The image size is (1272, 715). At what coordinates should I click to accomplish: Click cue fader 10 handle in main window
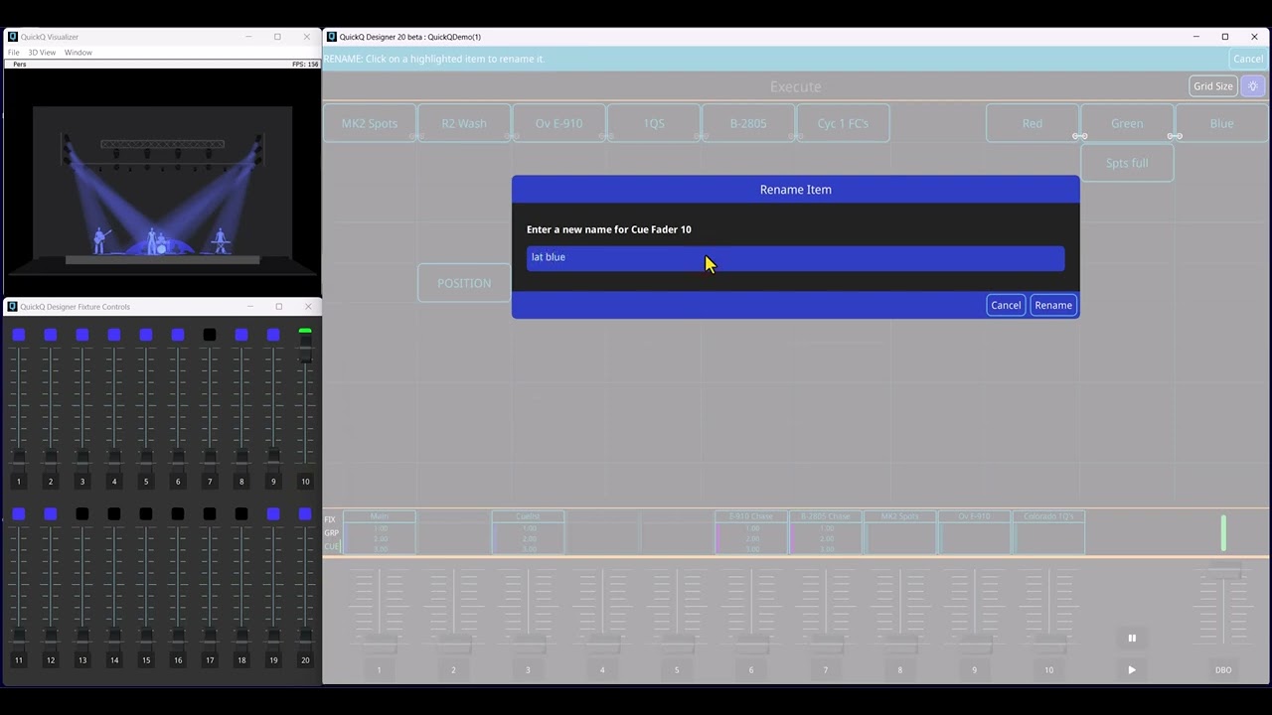tap(1048, 645)
